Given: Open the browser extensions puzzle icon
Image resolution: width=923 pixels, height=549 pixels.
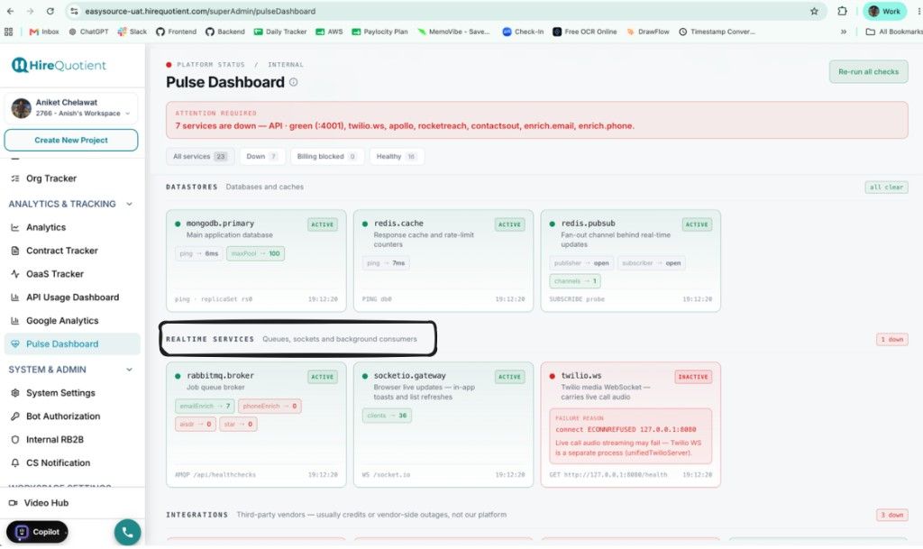Looking at the screenshot, I should [843, 11].
